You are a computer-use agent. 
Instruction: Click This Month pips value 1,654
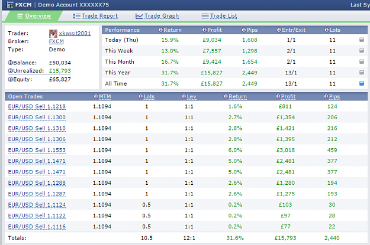coord(250,62)
